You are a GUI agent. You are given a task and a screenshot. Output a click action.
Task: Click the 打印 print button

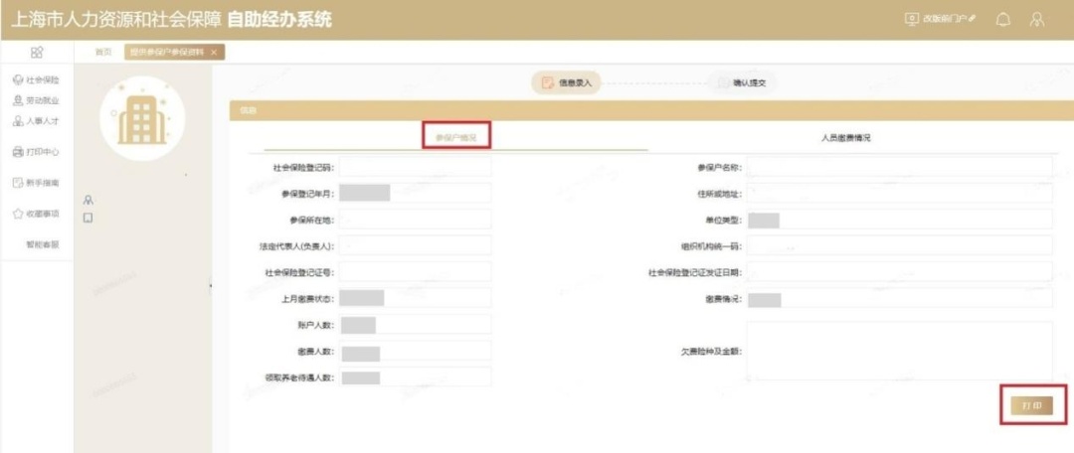point(1031,405)
